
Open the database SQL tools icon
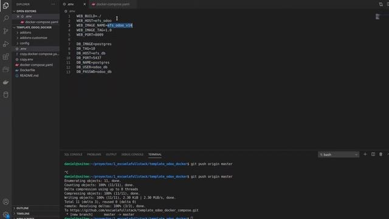coord(5,95)
